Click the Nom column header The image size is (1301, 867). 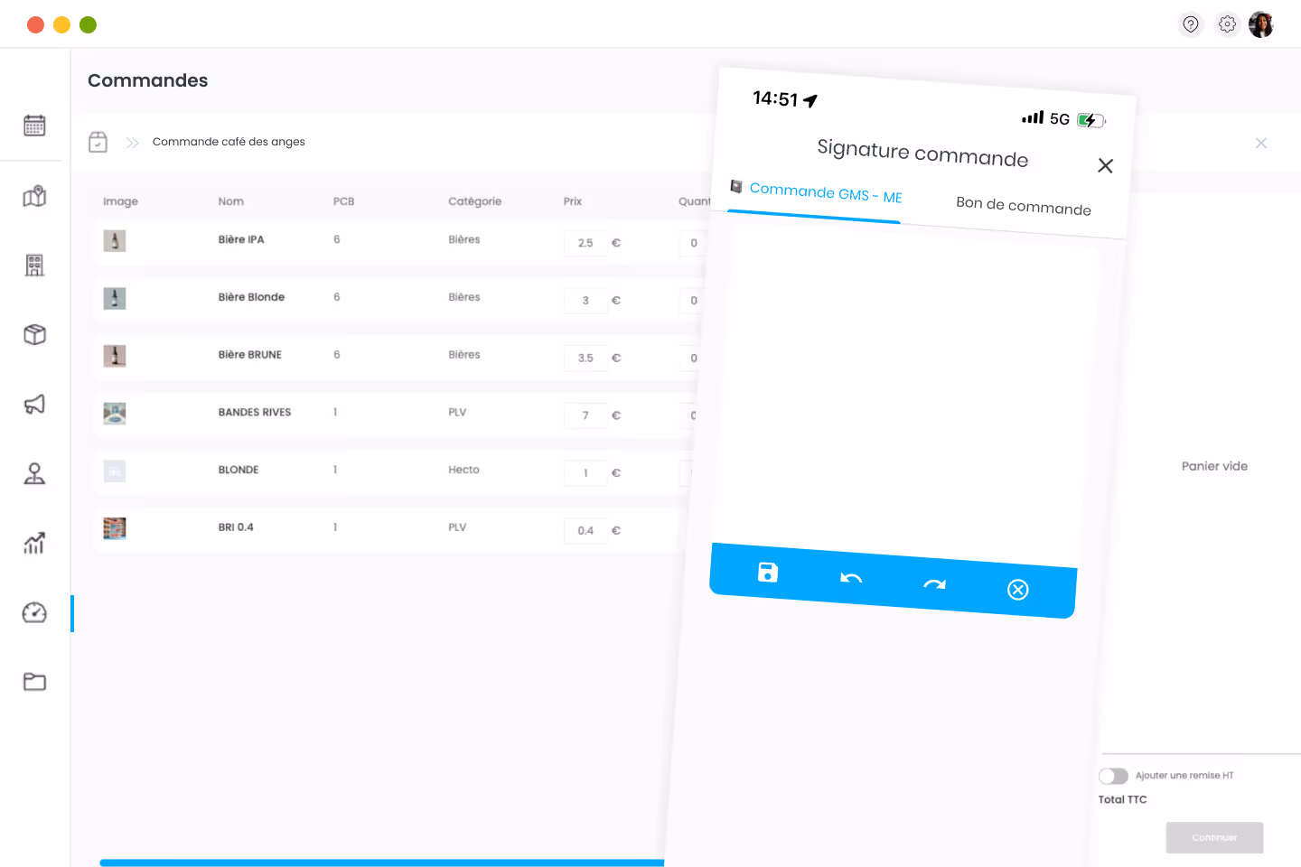pyautogui.click(x=230, y=201)
